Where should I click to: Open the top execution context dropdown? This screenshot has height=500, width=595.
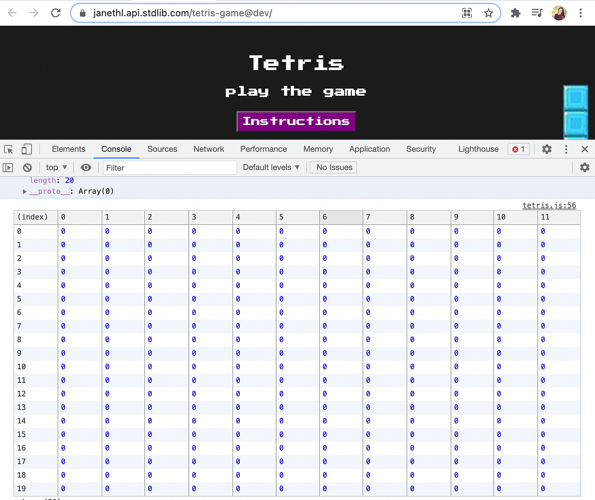(x=55, y=167)
